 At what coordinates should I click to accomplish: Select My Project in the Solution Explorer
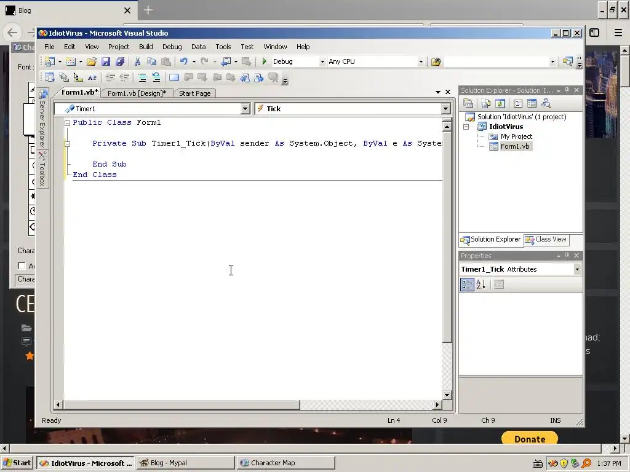(x=516, y=136)
